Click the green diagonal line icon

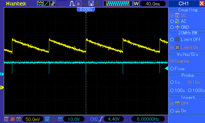(46, 3)
